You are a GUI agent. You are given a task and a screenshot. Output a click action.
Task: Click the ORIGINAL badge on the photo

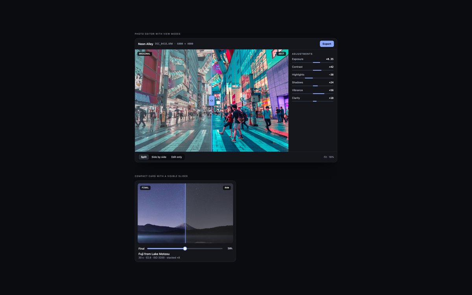[144, 53]
